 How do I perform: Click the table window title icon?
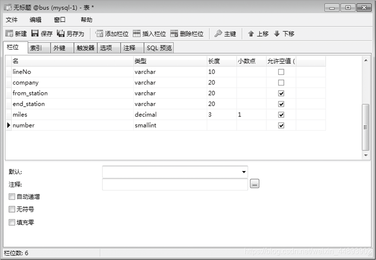pos(7,7)
